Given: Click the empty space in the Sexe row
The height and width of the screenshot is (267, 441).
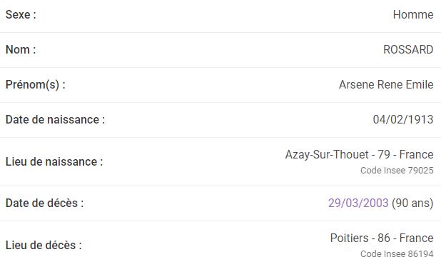Looking at the screenshot, I should tap(215, 14).
